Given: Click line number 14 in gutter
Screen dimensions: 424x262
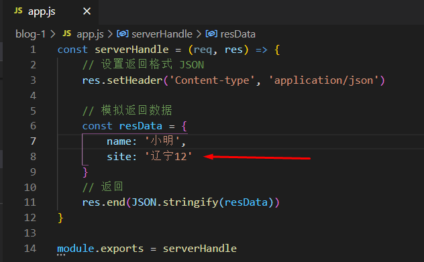Looking at the screenshot, I should pyautogui.click(x=30, y=249).
